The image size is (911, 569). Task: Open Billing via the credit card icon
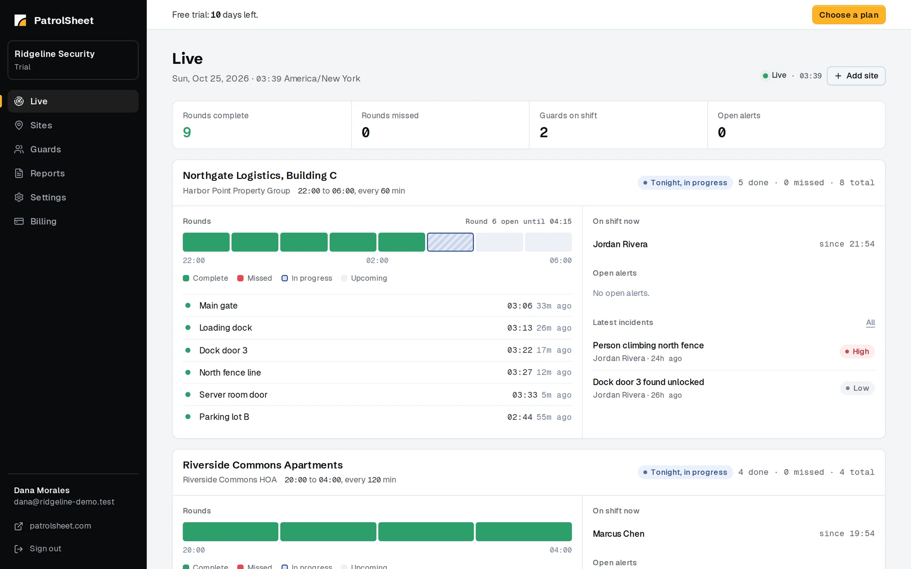coord(19,221)
